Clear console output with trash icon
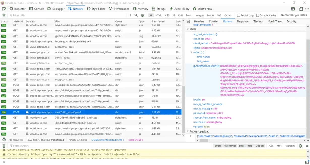This screenshot has width=310, height=165. 4,146
